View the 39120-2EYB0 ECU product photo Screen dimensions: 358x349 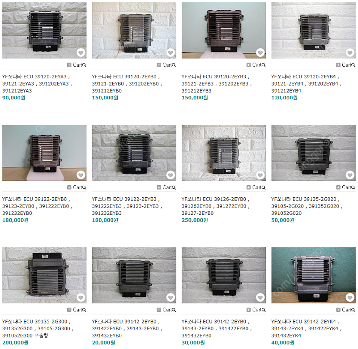coord(134,30)
